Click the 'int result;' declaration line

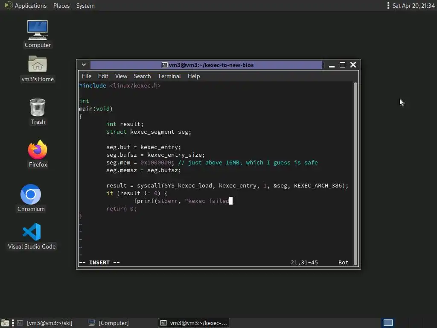click(x=125, y=124)
